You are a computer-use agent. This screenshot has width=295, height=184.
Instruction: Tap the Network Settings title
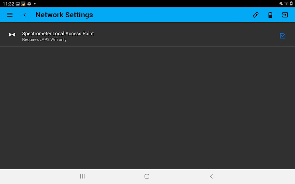point(64,15)
